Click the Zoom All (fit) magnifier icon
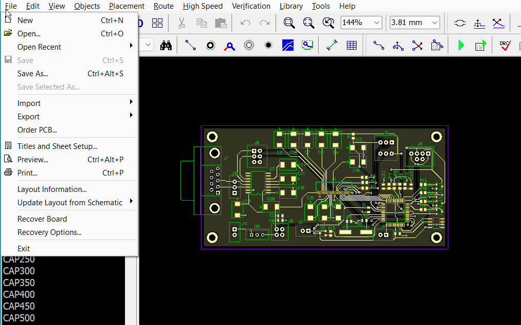 click(309, 23)
